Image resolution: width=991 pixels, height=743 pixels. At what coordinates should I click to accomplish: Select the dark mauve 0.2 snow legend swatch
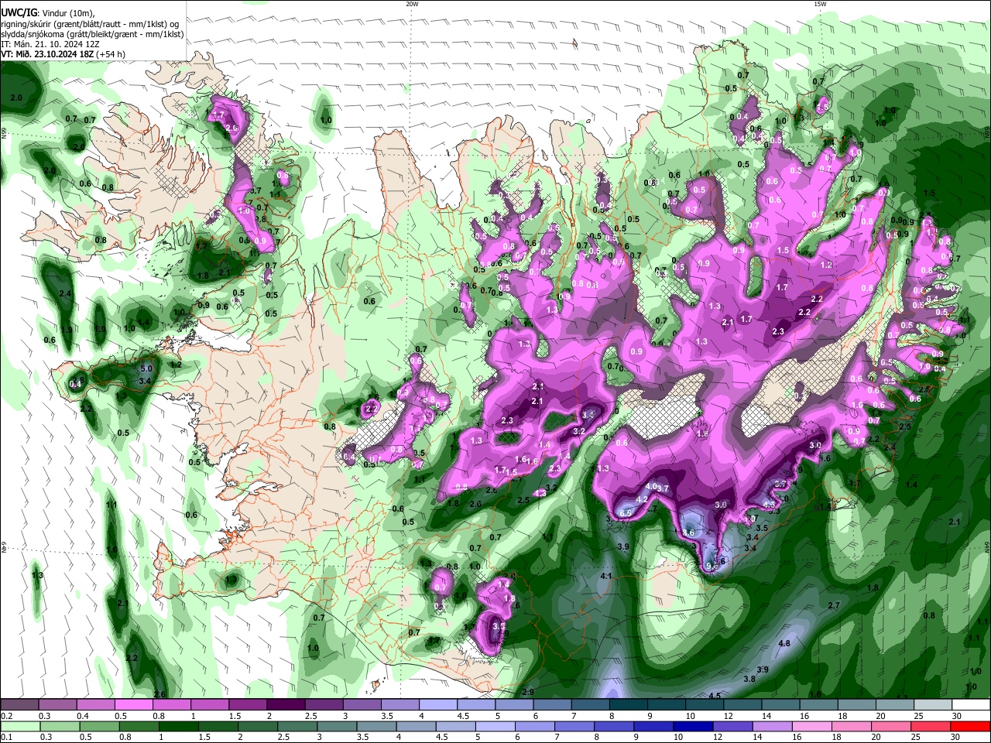click(x=19, y=704)
